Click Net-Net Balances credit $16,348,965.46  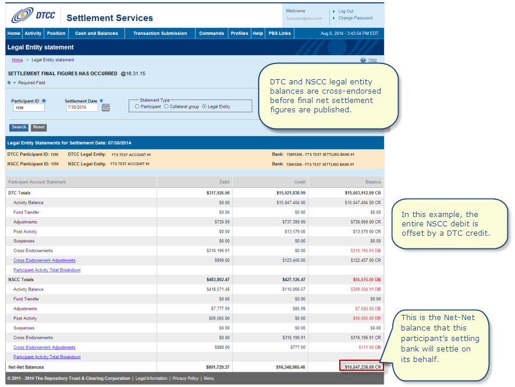pos(290,367)
